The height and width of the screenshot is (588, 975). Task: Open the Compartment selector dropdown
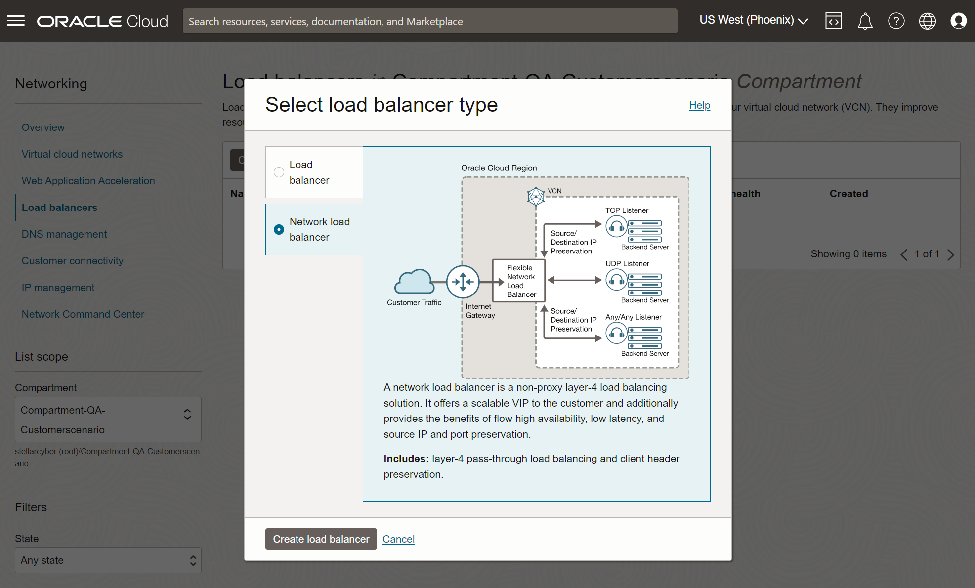pyautogui.click(x=108, y=420)
